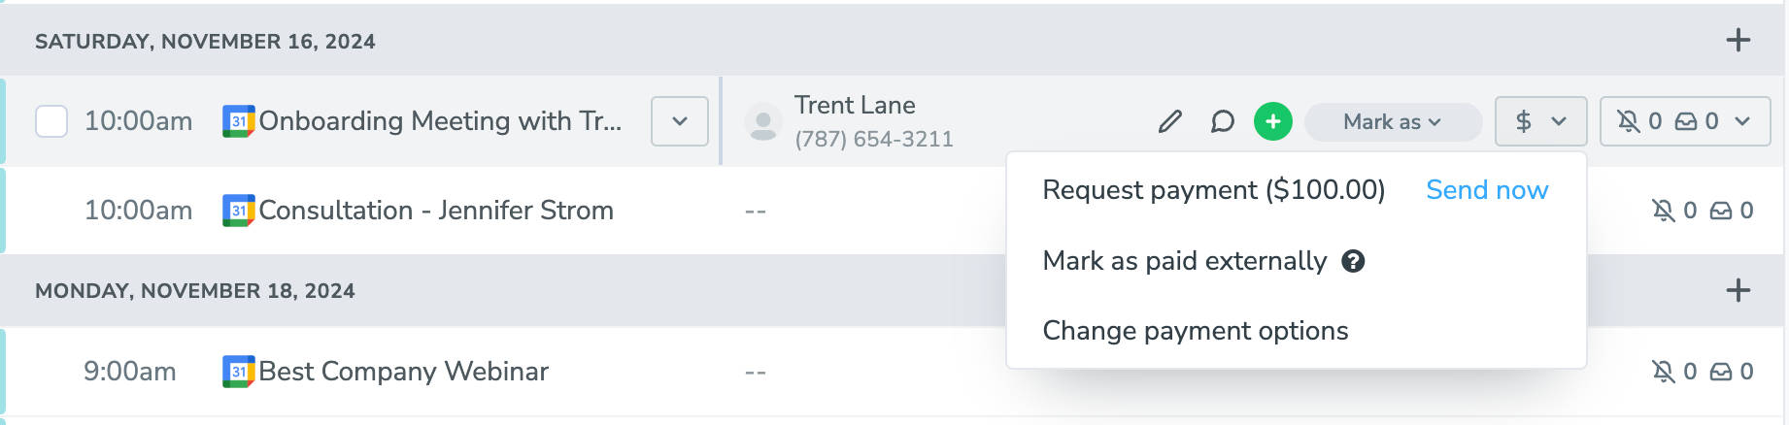
Task: Expand the Onboarding Meeting chevron dropdown
Action: point(679,121)
